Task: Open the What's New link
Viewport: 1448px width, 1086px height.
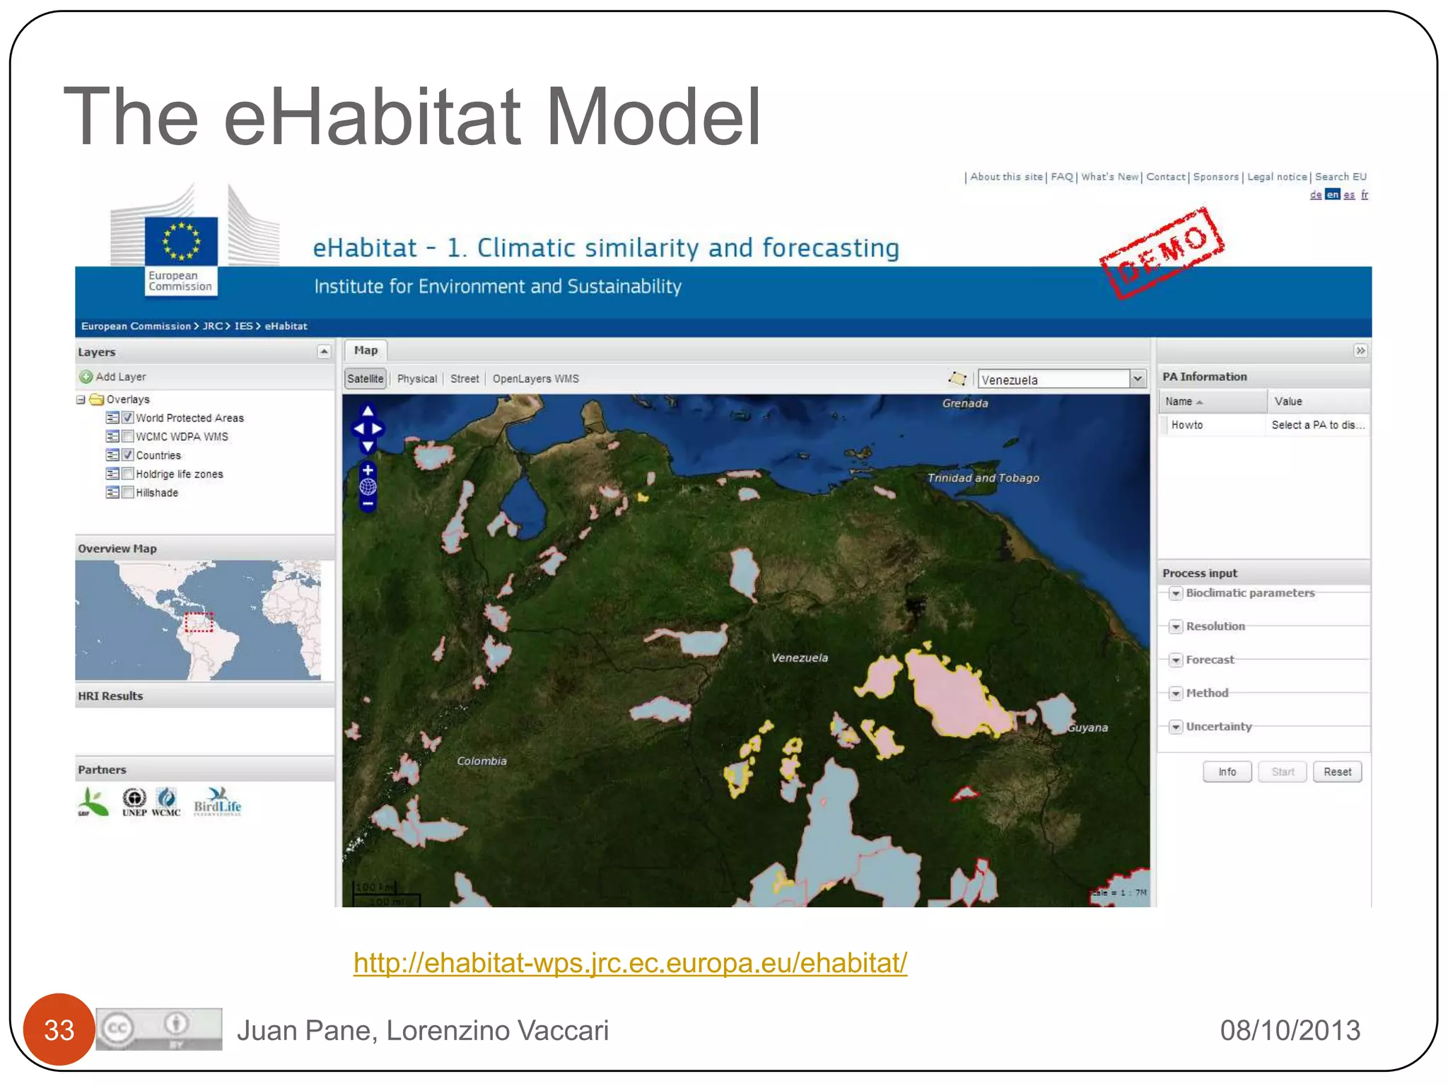Action: point(1109,177)
